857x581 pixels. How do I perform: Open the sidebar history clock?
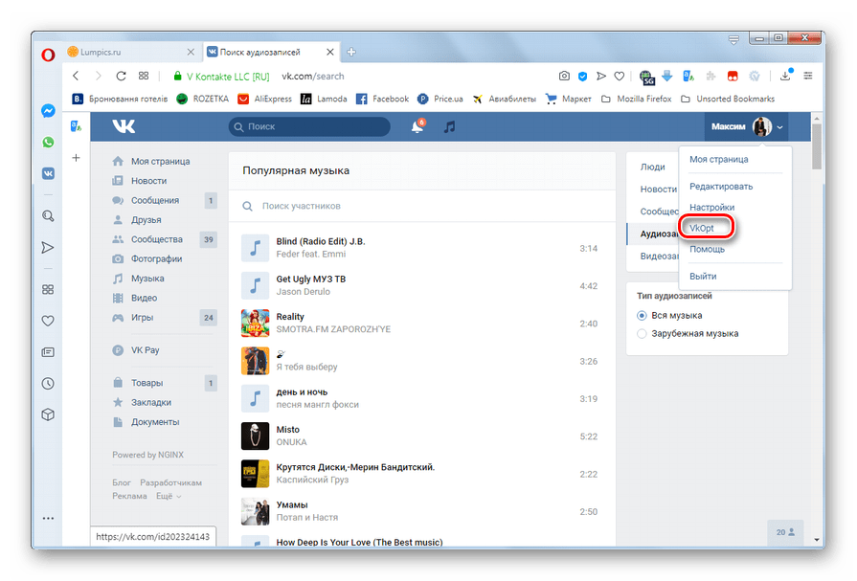48,384
